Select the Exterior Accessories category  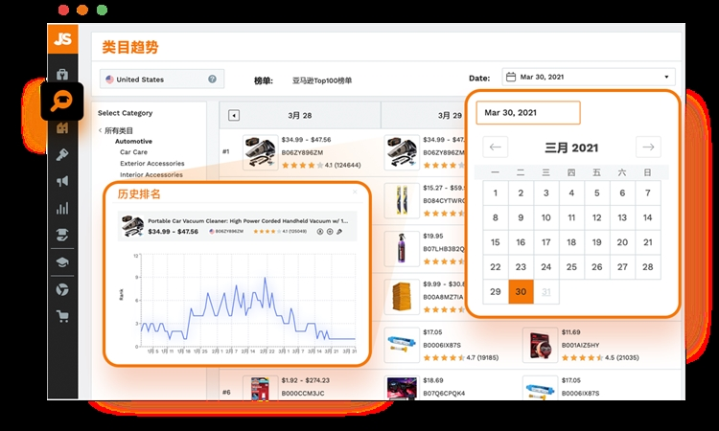click(x=151, y=164)
